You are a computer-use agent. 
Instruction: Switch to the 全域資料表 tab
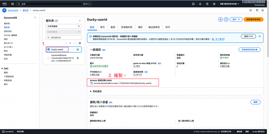click(126, 27)
